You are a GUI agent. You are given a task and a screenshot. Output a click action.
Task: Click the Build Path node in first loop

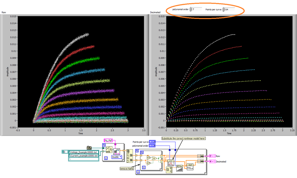pos(109,149)
